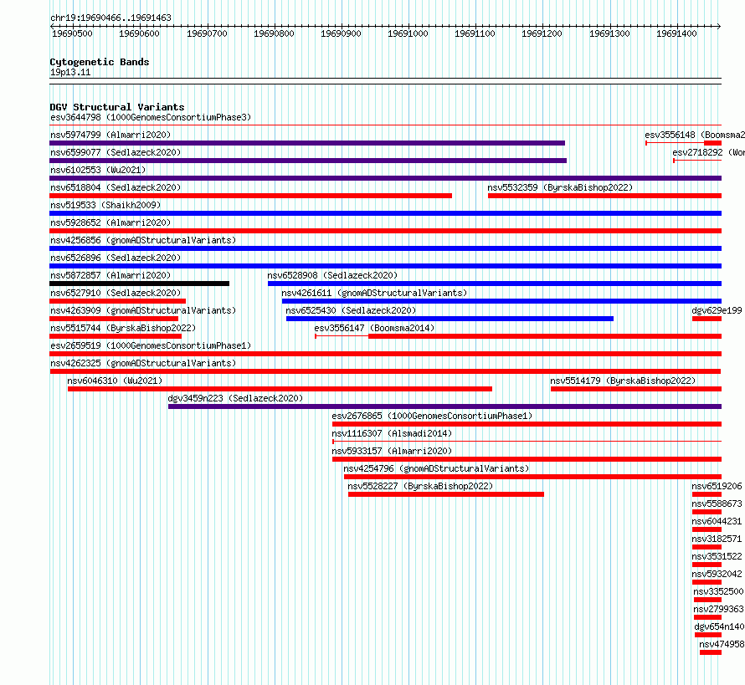
Task: Open the nsv4261611 gnomADStructuralVariants label
Action: click(x=374, y=293)
